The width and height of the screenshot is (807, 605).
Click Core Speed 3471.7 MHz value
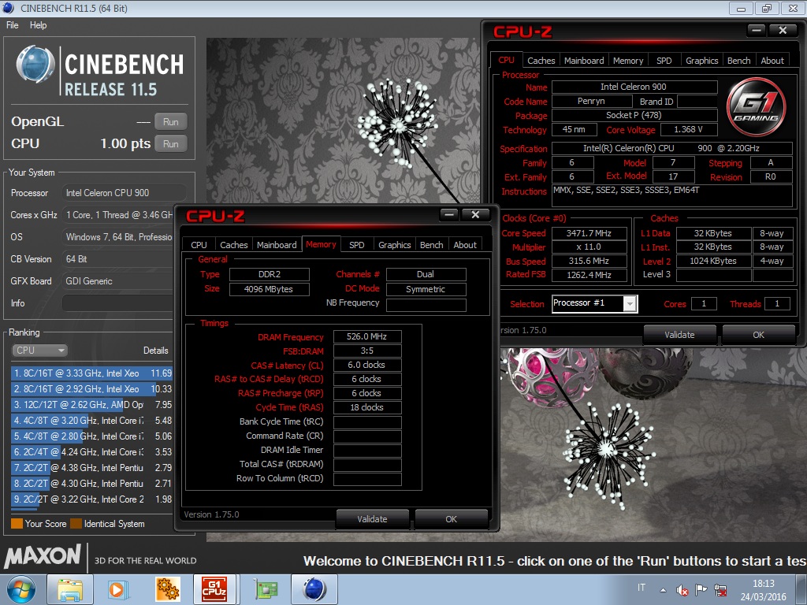tap(589, 233)
